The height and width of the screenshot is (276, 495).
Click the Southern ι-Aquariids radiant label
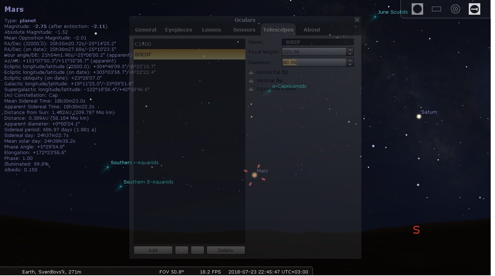pos(134,162)
